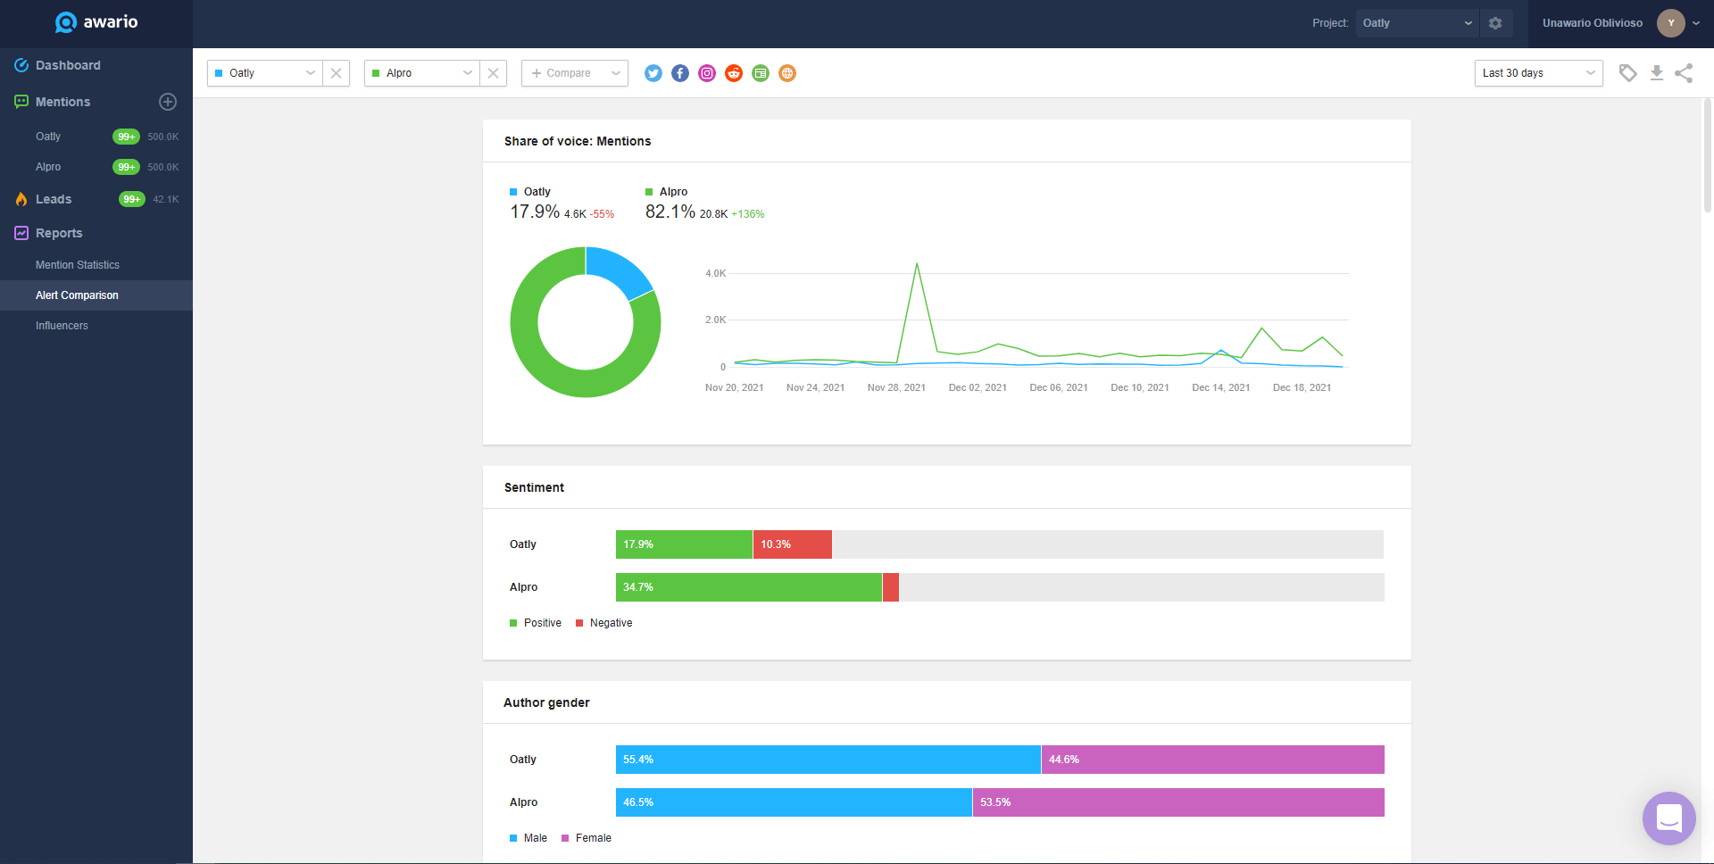
Task: Click the Dashboard gauge icon
Action: 21,65
